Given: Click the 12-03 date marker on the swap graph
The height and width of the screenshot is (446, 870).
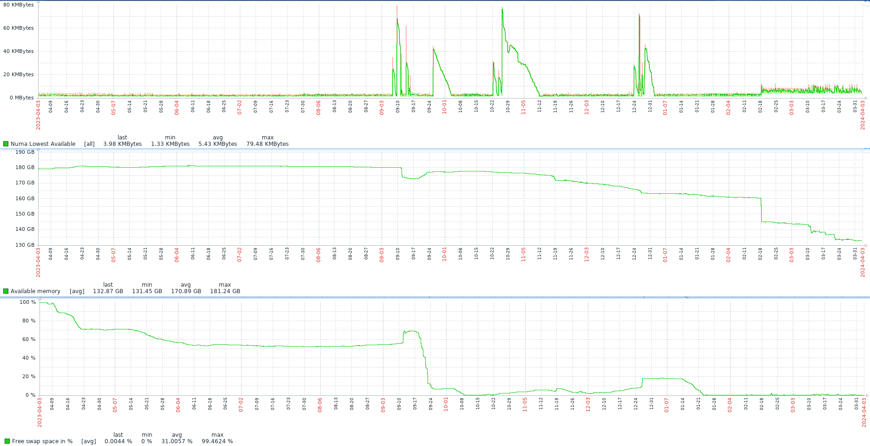Looking at the screenshot, I should [x=588, y=405].
